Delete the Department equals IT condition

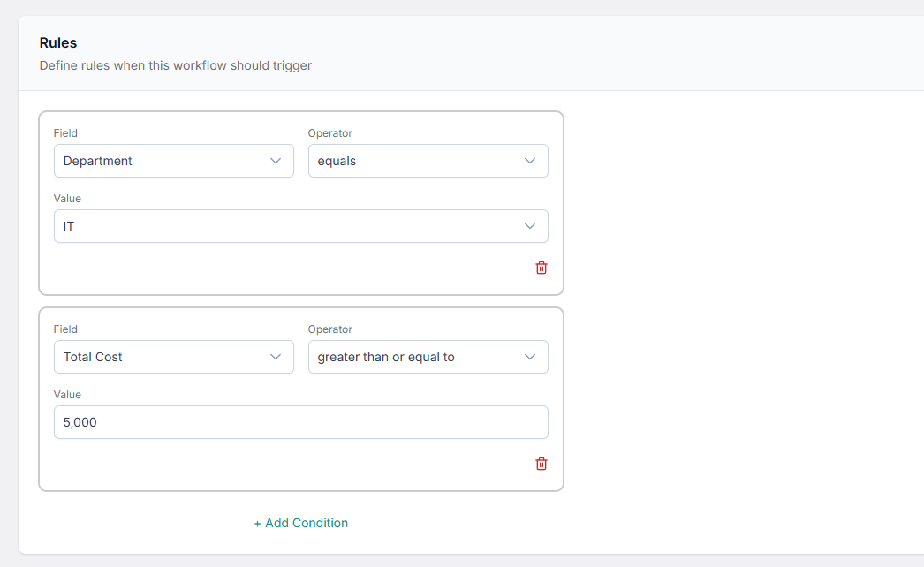pyautogui.click(x=541, y=268)
